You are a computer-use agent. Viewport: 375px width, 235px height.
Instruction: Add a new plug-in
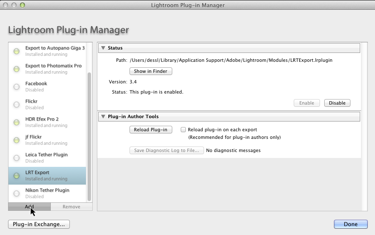(30, 207)
